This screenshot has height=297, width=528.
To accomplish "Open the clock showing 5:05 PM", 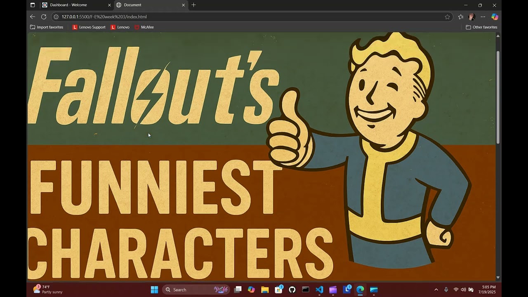I will click(x=487, y=290).
